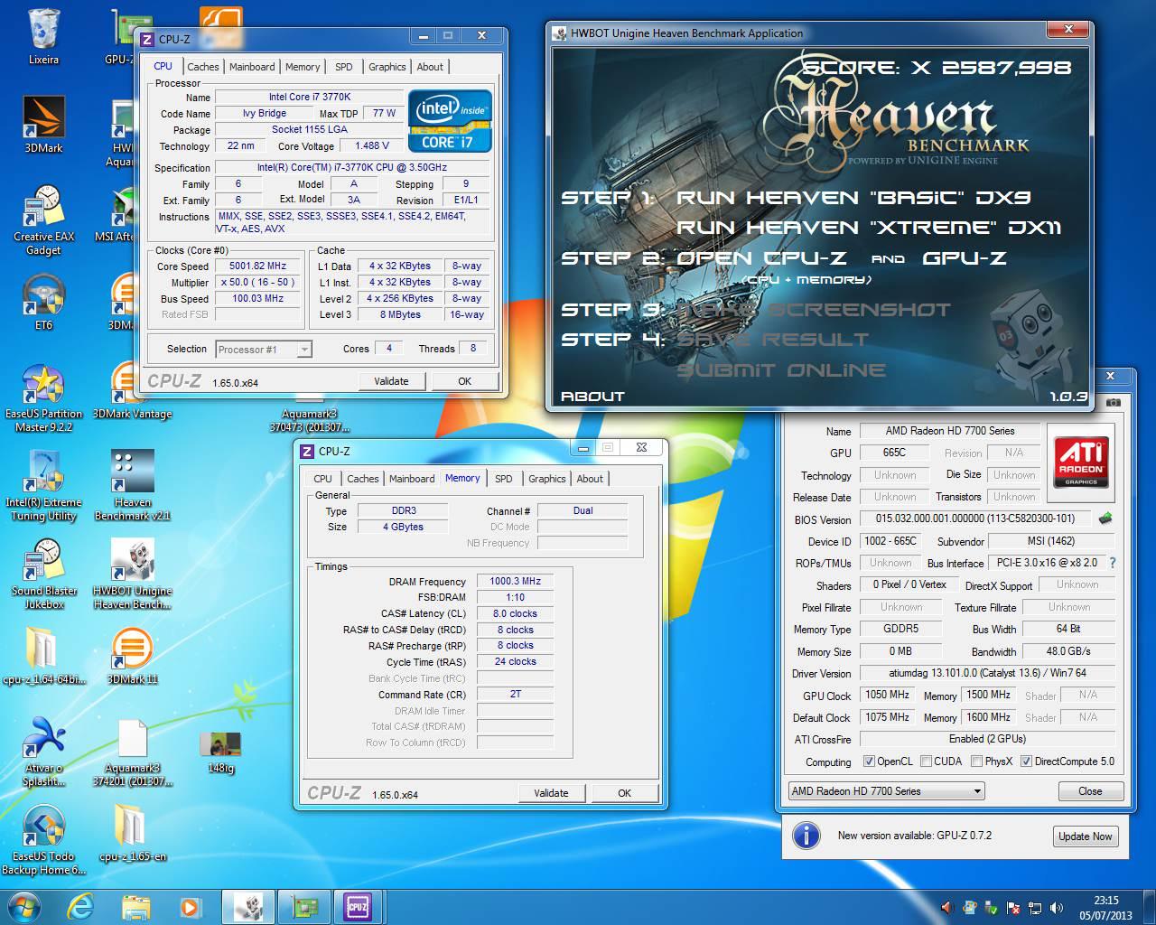Open Intel Extreme Tuning Utility shortcut
The height and width of the screenshot is (925, 1156).
pyautogui.click(x=43, y=486)
